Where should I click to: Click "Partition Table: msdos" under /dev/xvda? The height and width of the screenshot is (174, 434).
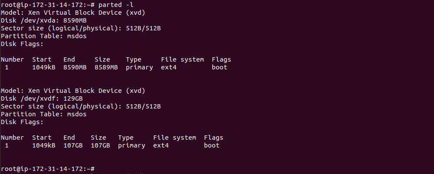click(x=43, y=36)
